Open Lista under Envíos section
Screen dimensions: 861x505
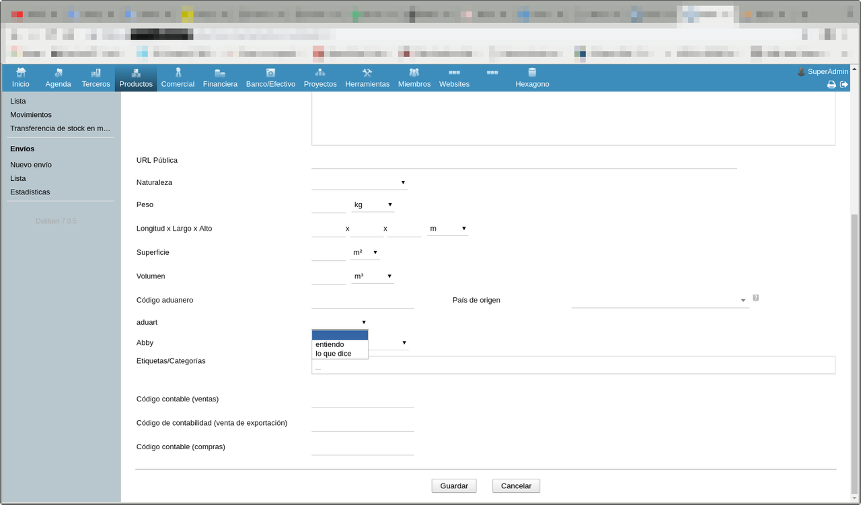(18, 178)
